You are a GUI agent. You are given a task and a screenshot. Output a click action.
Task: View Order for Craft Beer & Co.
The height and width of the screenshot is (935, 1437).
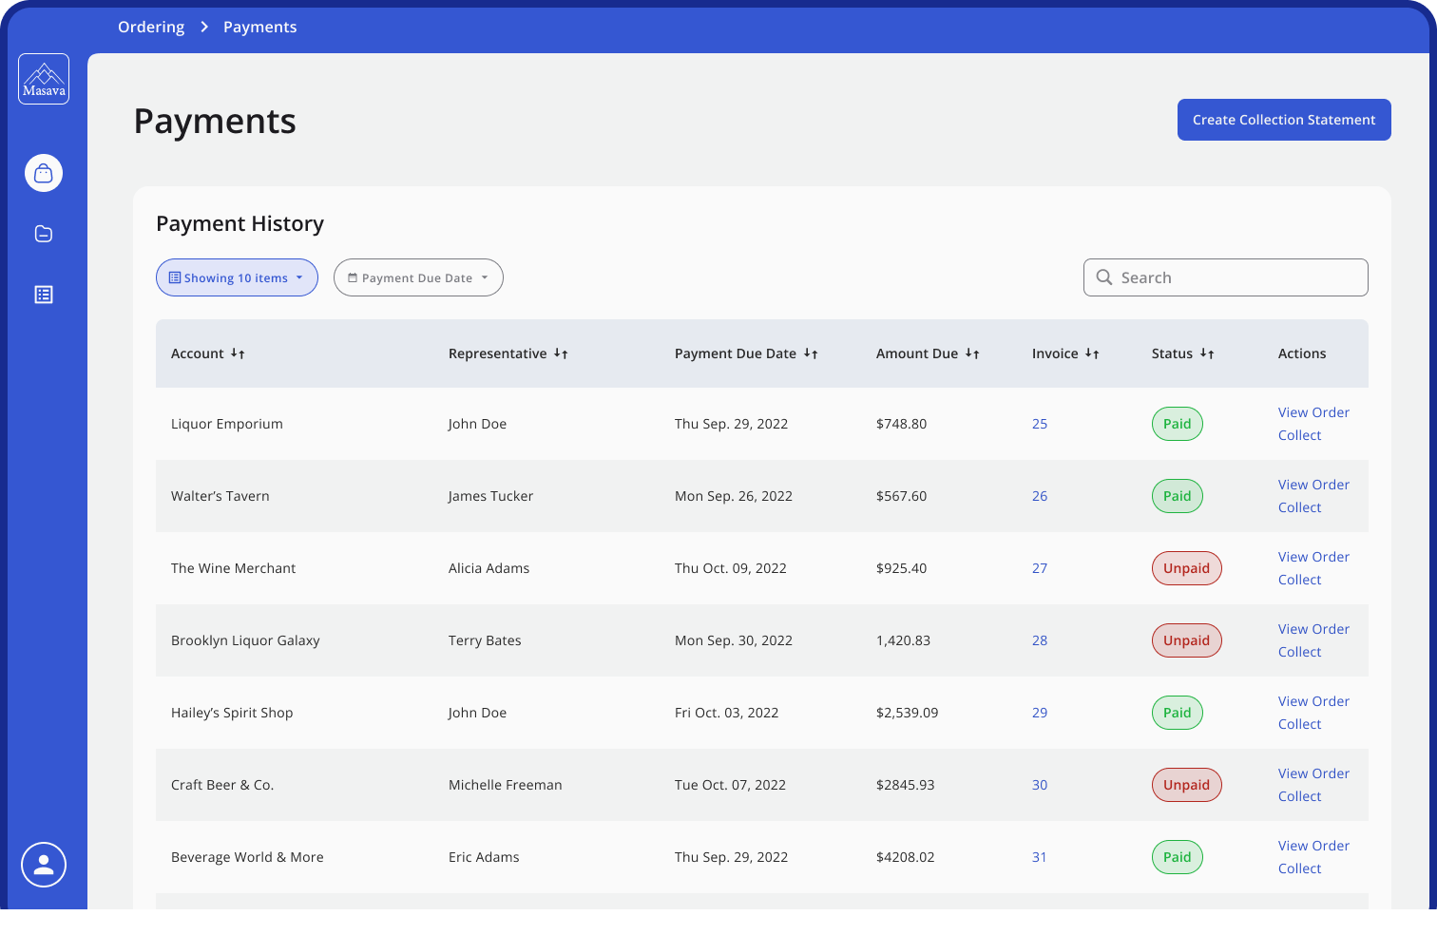coord(1313,773)
